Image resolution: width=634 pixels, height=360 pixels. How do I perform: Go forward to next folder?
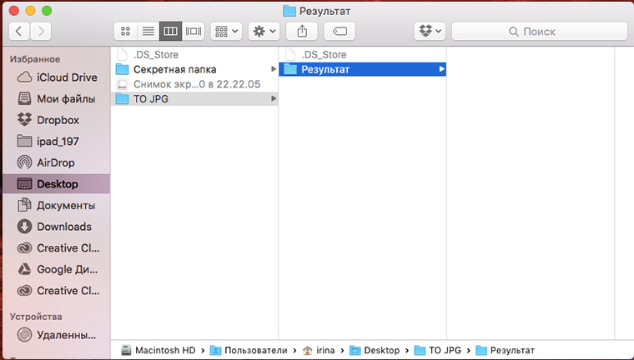40,31
